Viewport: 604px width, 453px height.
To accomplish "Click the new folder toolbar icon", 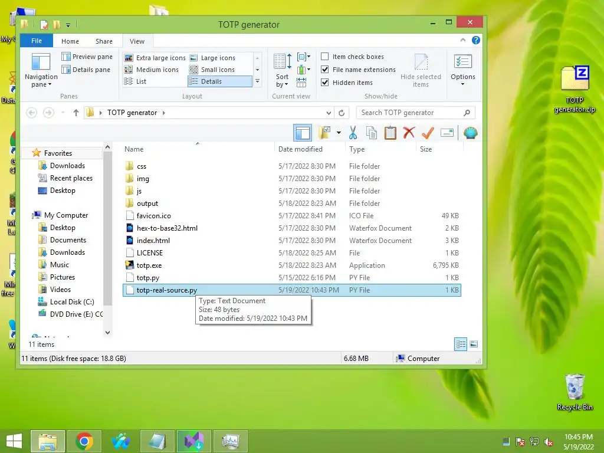I will [x=324, y=133].
